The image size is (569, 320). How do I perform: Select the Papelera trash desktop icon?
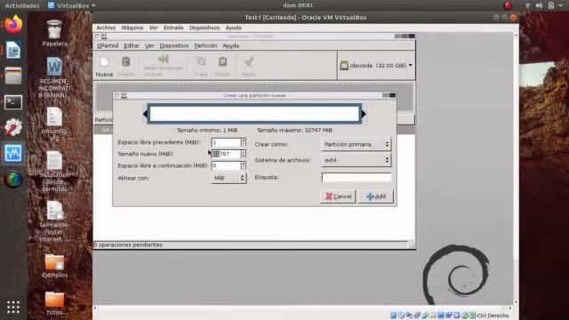pyautogui.click(x=54, y=33)
